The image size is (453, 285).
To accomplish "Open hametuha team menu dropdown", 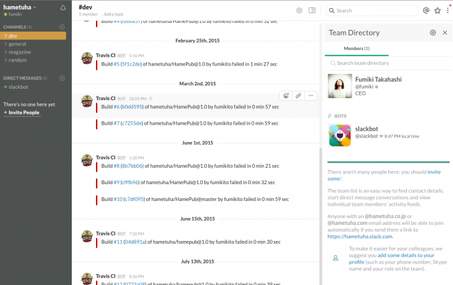I will click(x=20, y=7).
